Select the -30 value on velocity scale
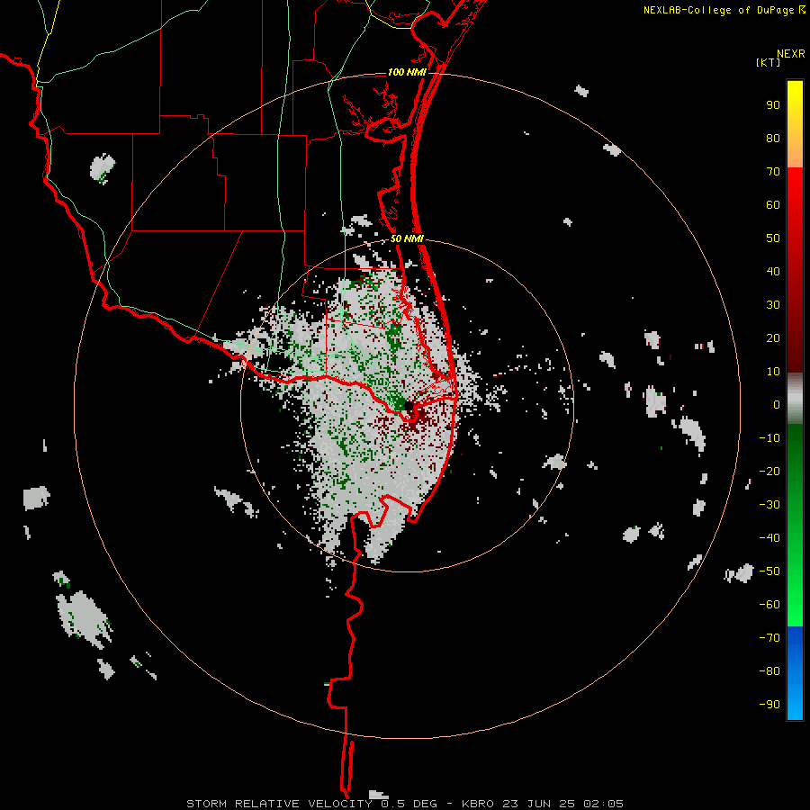The image size is (810, 810). [769, 505]
